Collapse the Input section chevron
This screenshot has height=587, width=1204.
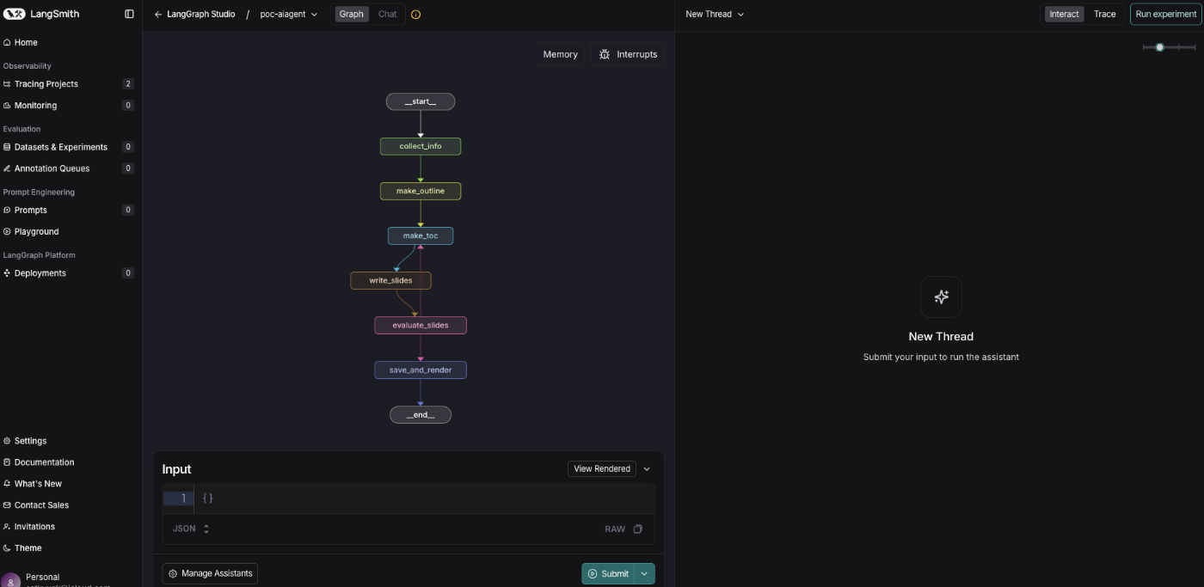pyautogui.click(x=647, y=469)
